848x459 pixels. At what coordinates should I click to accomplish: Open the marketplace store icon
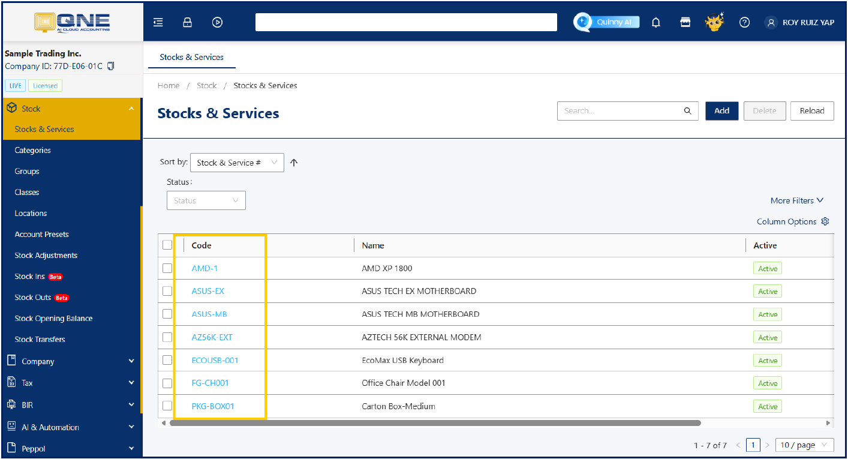[x=685, y=22]
